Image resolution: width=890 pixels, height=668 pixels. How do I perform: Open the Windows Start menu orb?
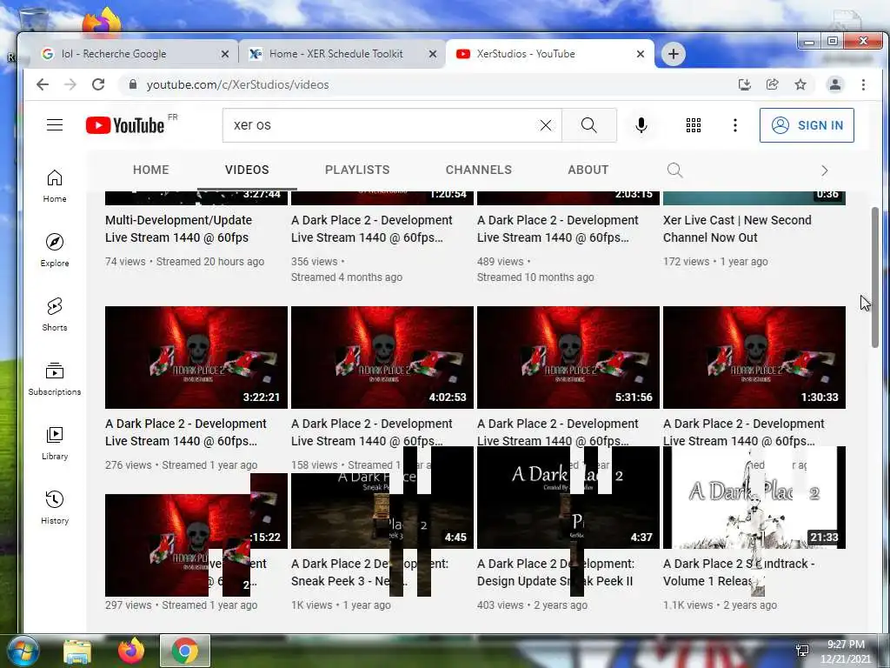point(23,651)
